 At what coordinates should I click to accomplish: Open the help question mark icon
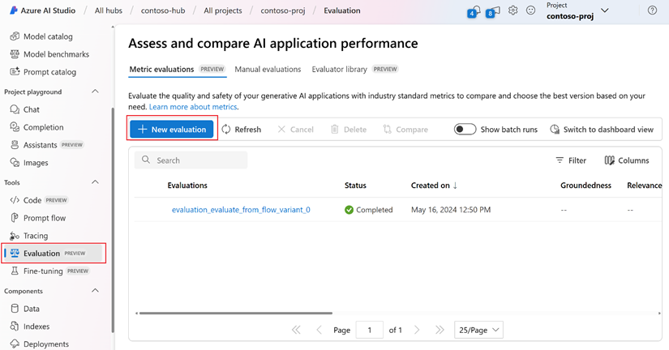tap(652, 11)
